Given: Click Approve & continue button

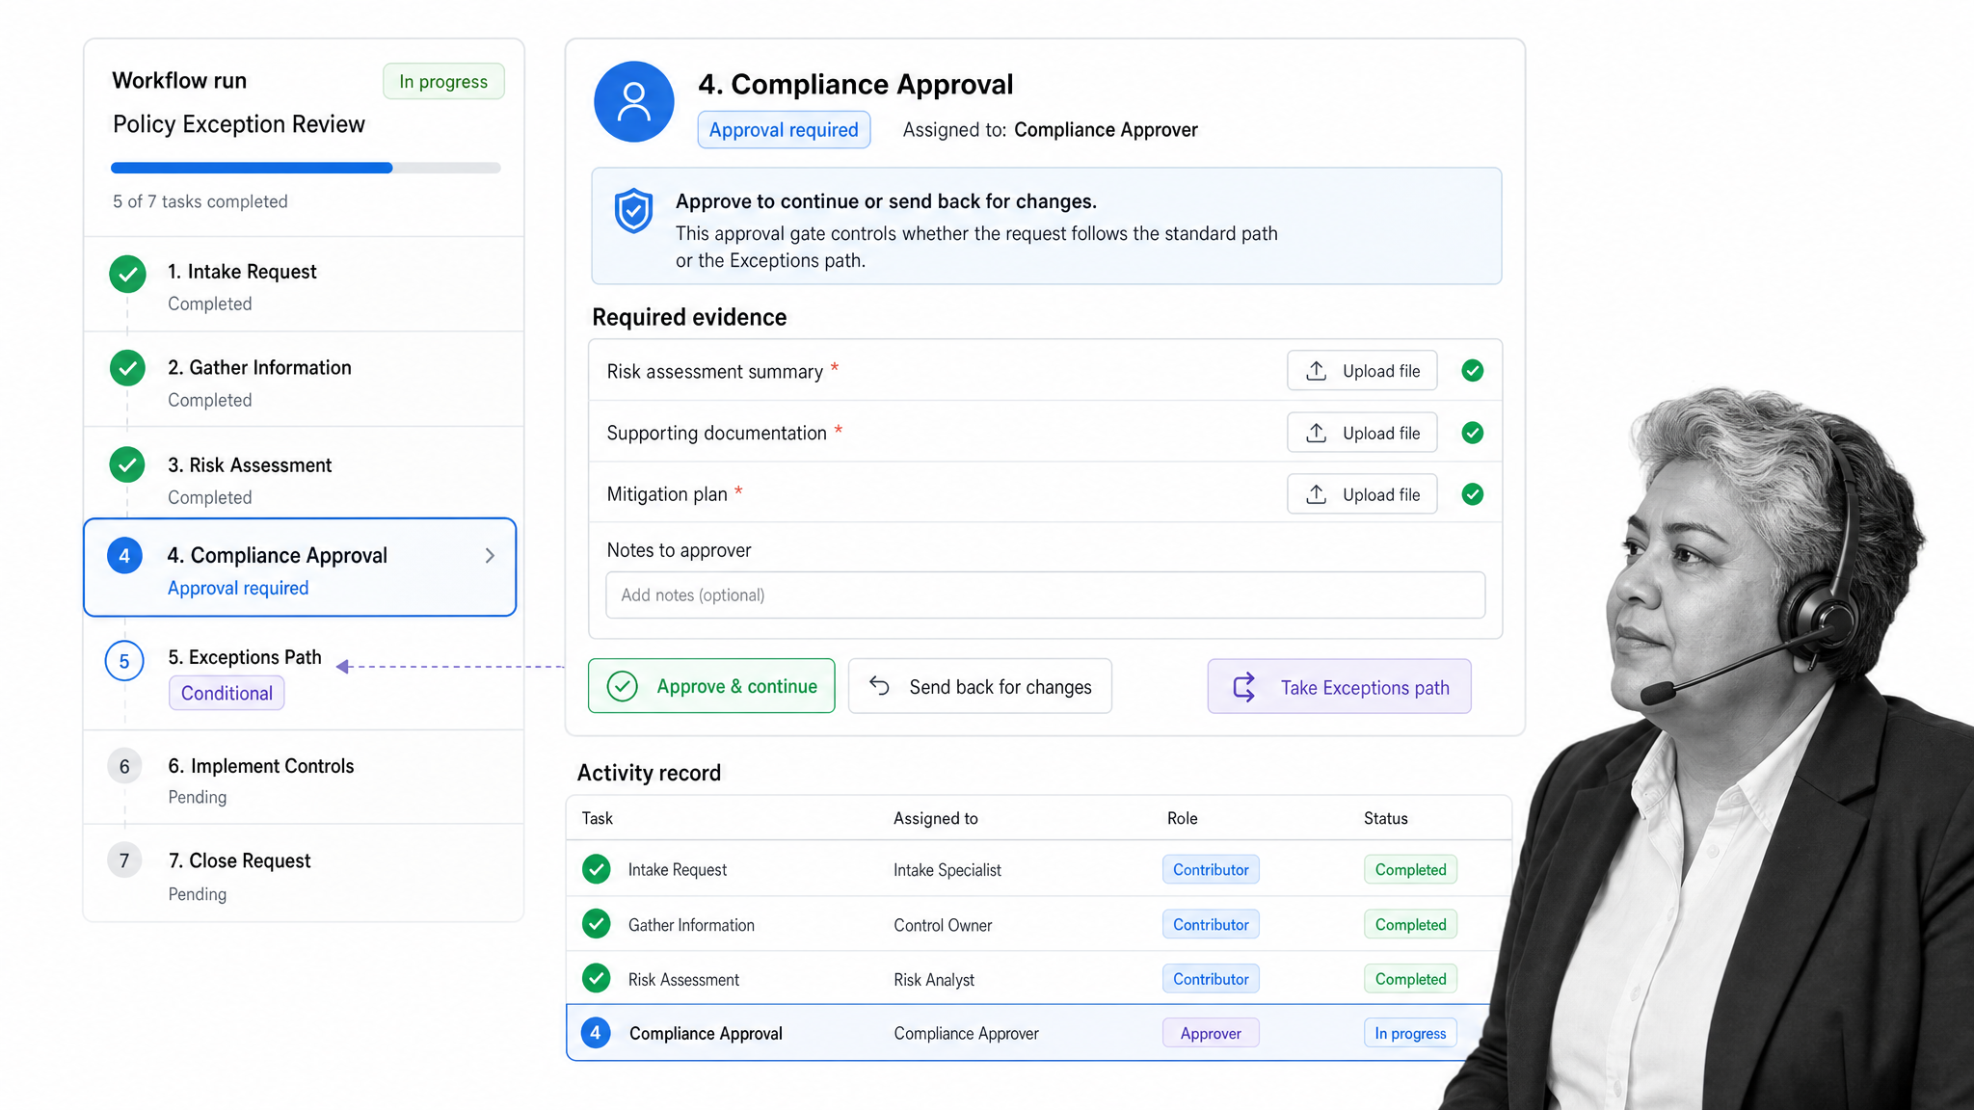Looking at the screenshot, I should pyautogui.click(x=711, y=686).
